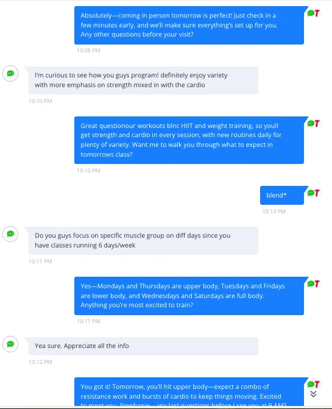The width and height of the screenshot is (332, 409).
Task: Click the sender badge beside the "You got it!" message
Action: (314, 384)
